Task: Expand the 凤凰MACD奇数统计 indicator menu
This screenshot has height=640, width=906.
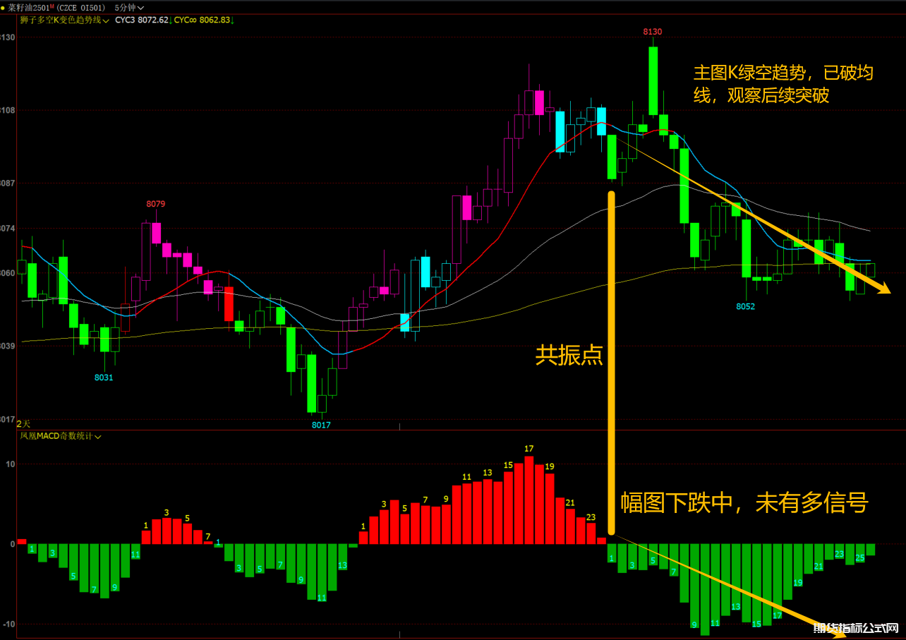Action: tap(61, 437)
